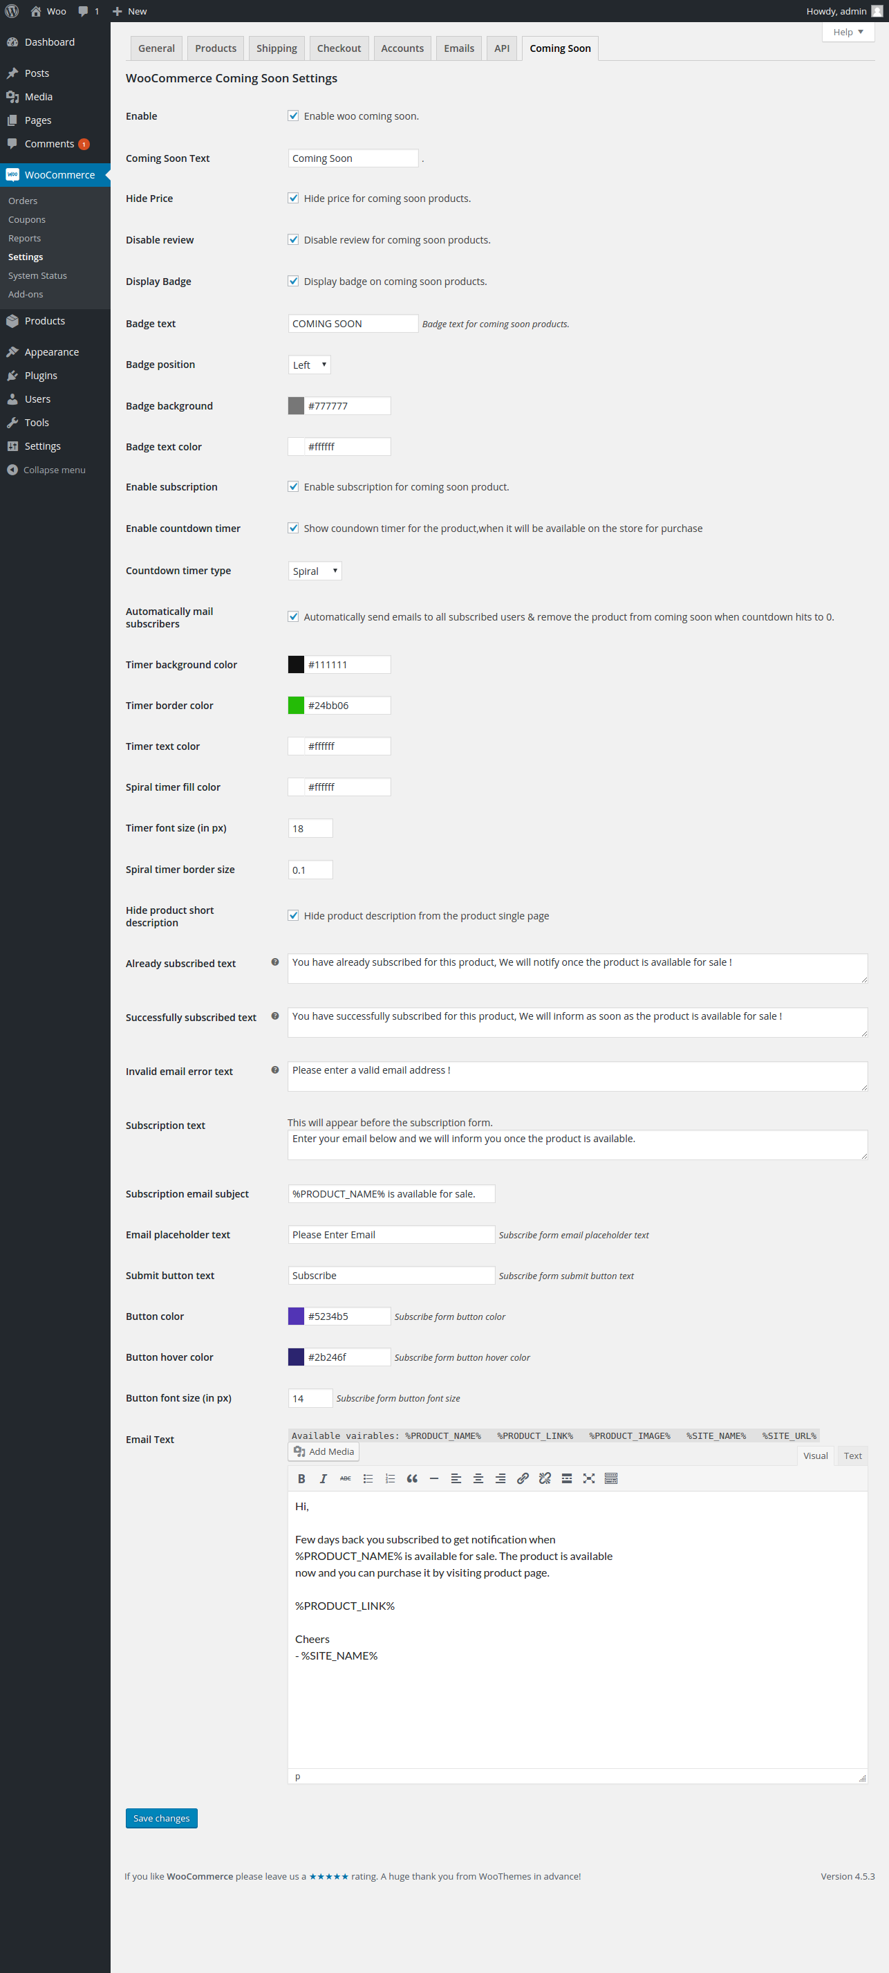Enable distraction-free fullscreen editor mode
The width and height of the screenshot is (889, 1973).
[588, 1478]
